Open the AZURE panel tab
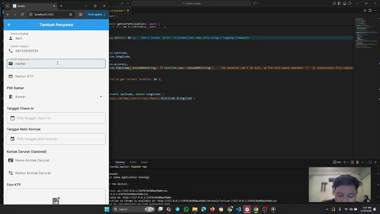Viewport: 380px width, 214px height. point(144,162)
